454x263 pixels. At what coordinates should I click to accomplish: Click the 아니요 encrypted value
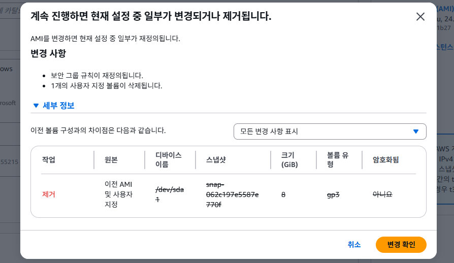pos(382,194)
